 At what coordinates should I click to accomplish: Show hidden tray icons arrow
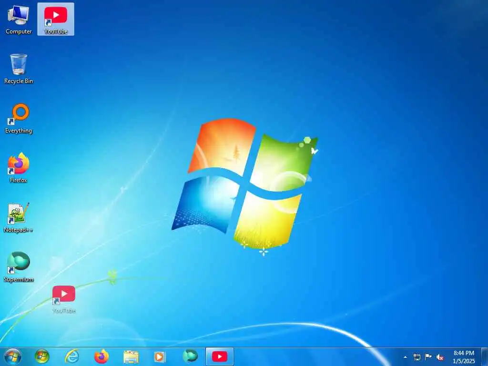coord(405,357)
